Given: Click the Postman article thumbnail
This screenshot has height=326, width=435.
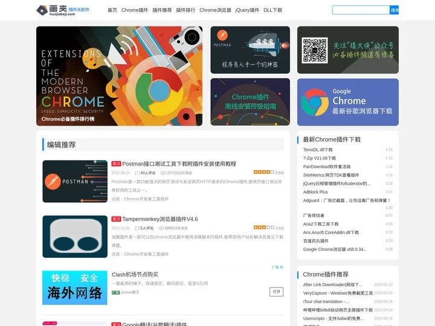Looking at the screenshot, I should pos(75,181).
